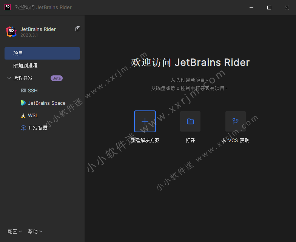296x242 pixels.
Task: Click the Get from VCS branch icon
Action: 236,121
